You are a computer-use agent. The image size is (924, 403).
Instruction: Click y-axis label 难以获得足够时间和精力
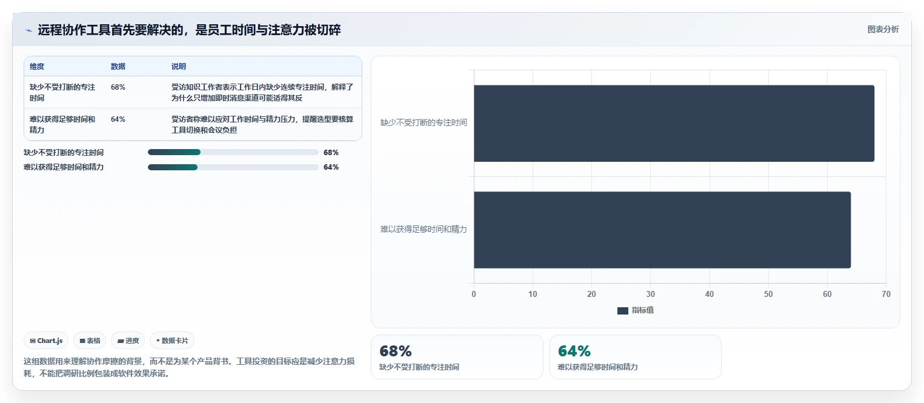(x=424, y=230)
